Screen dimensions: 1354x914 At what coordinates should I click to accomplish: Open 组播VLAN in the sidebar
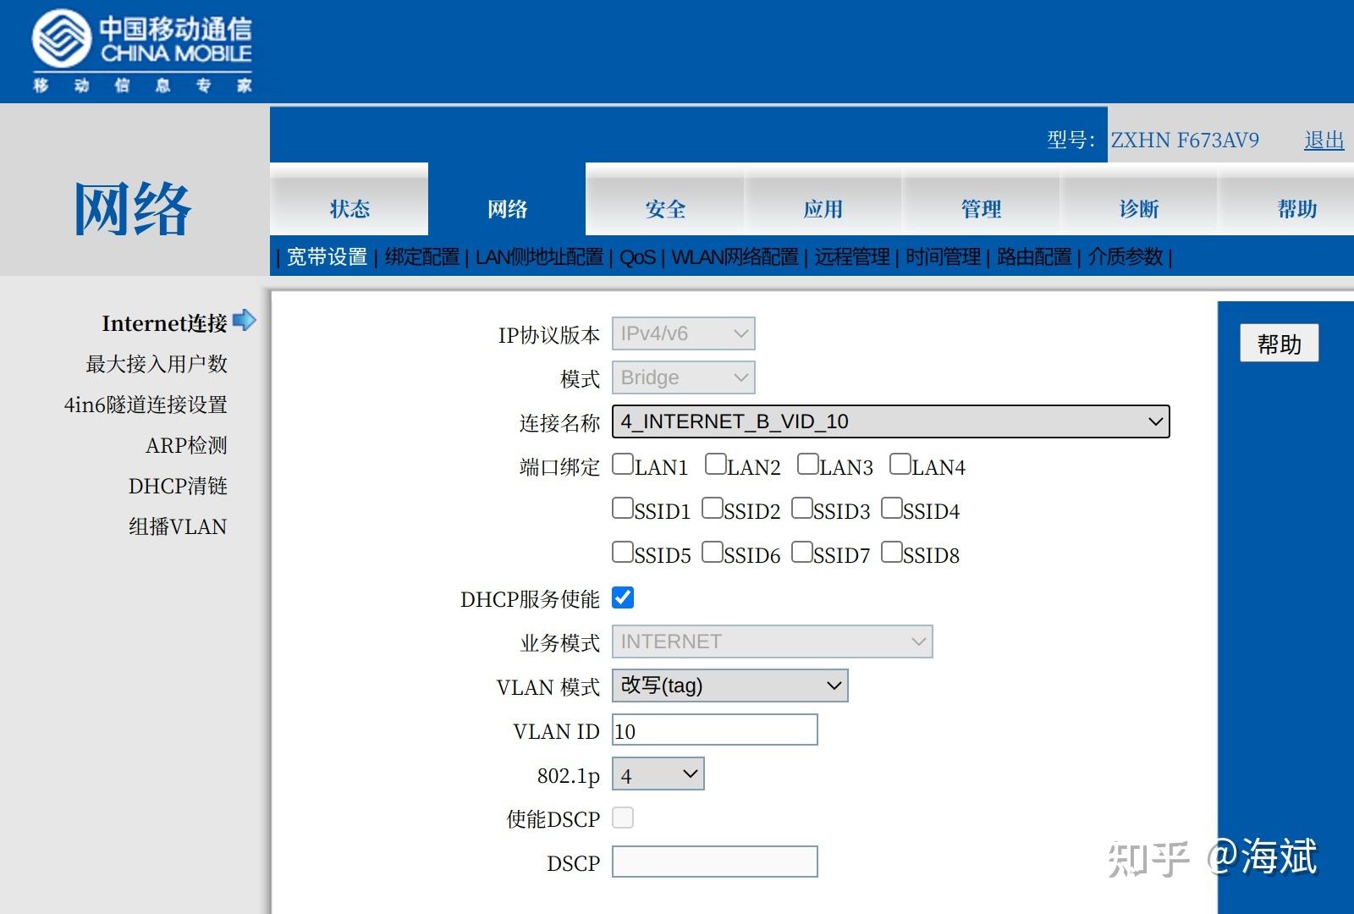(x=178, y=526)
